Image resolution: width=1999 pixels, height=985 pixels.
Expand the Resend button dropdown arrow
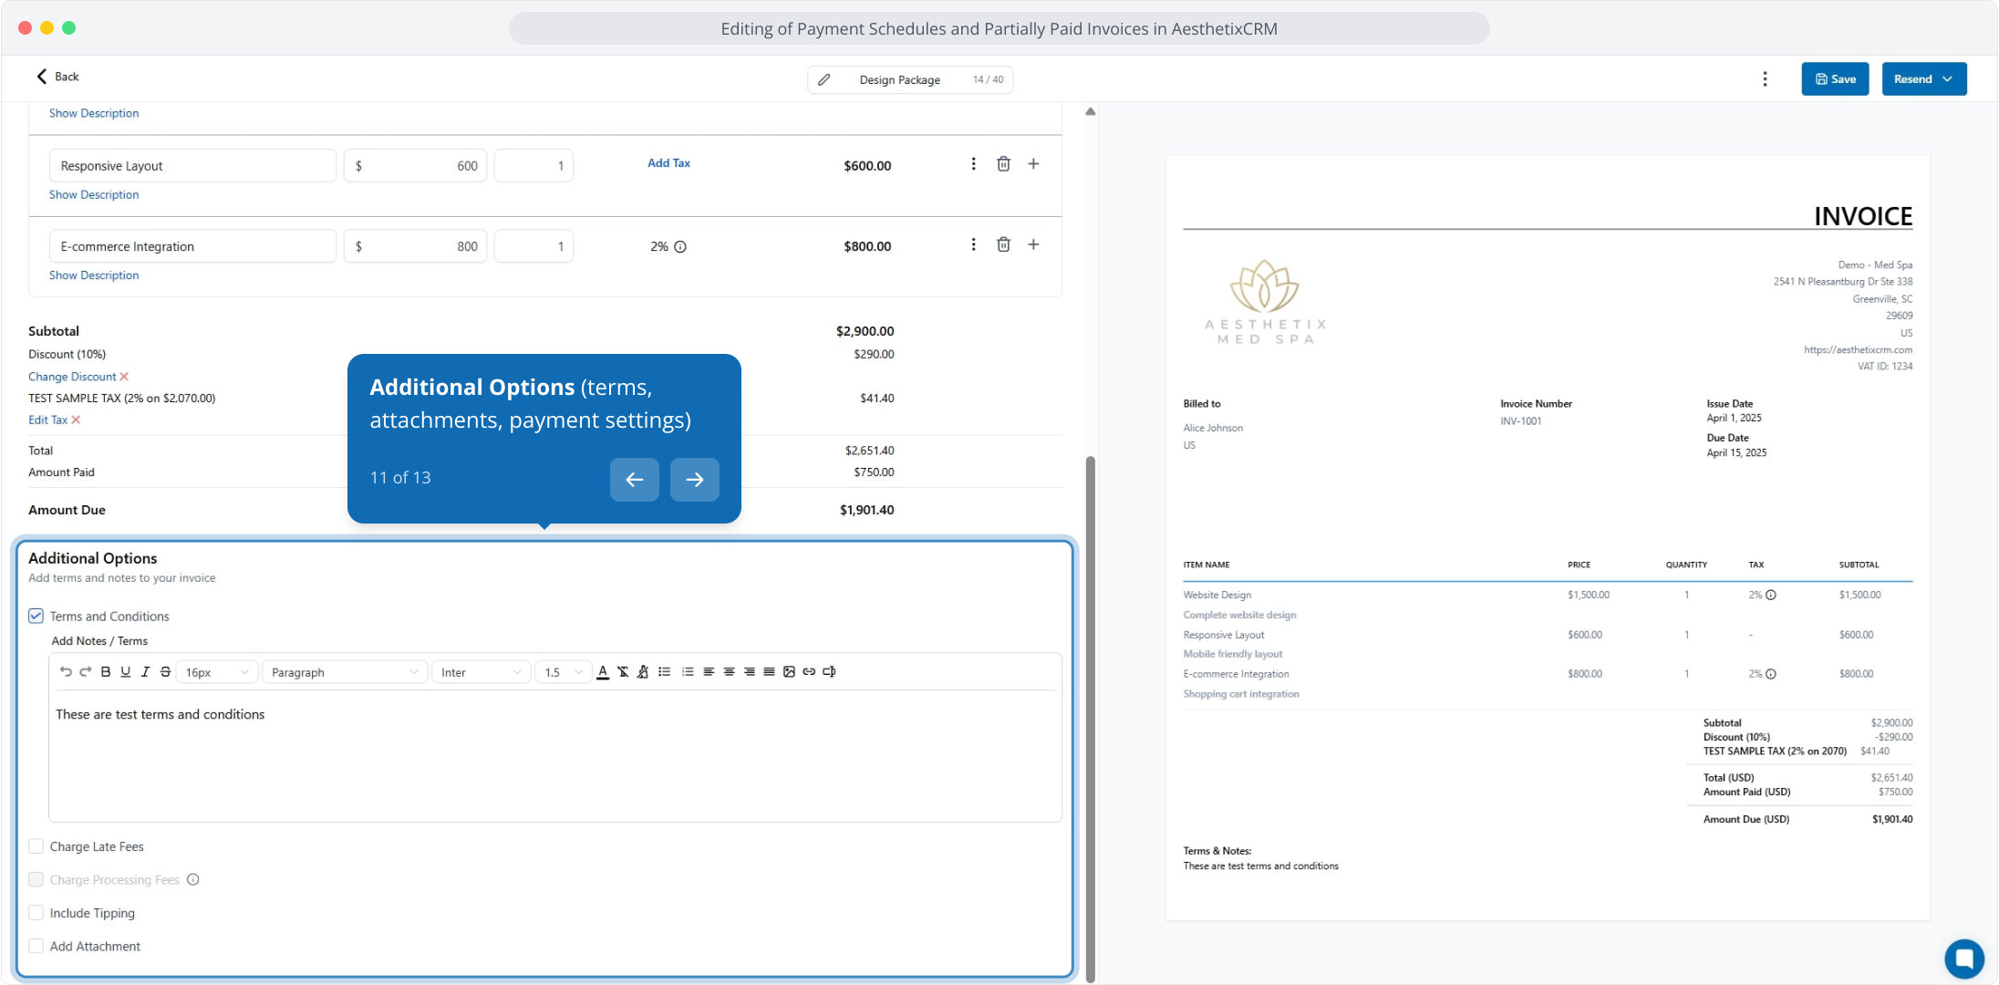[1948, 79]
